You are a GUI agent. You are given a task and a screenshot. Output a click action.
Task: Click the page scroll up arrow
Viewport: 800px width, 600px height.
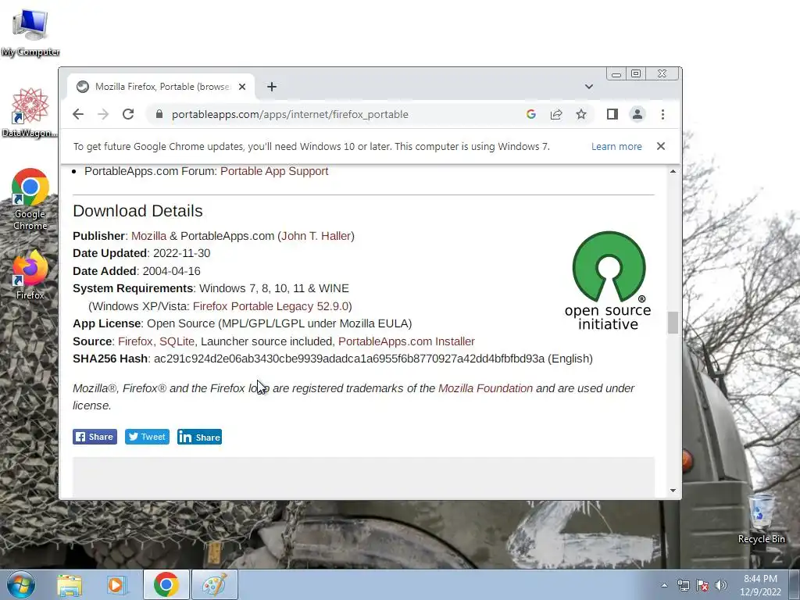coord(673,171)
